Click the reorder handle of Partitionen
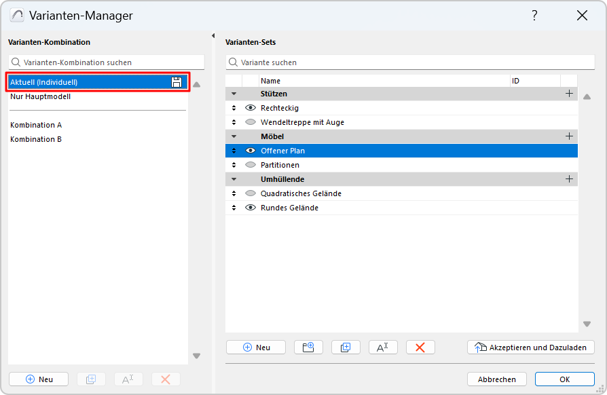607x395 pixels. click(x=234, y=165)
